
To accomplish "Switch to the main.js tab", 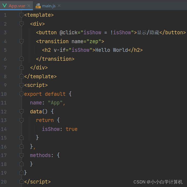I will point(49,6).
